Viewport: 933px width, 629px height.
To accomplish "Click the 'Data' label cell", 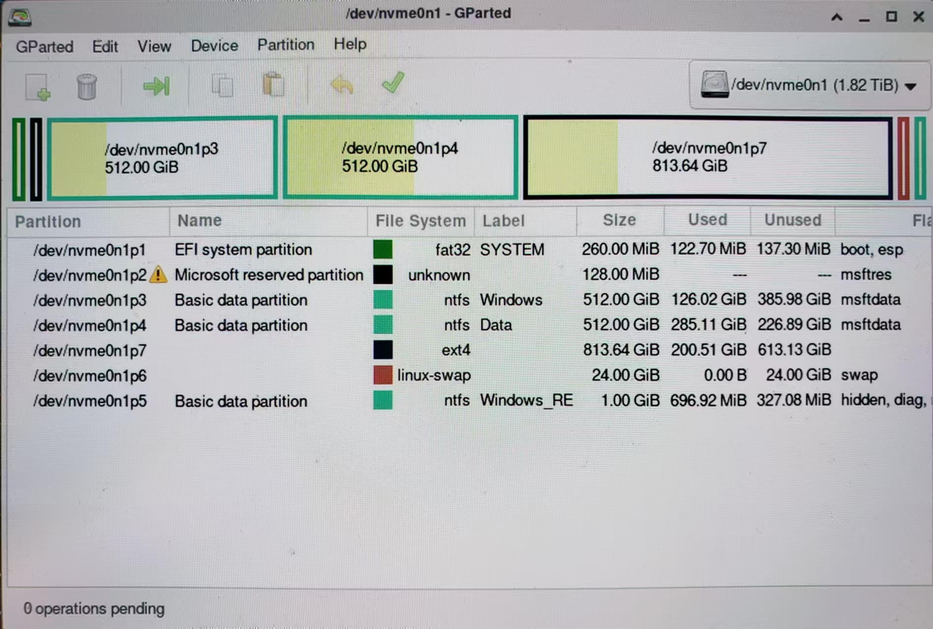I will point(496,325).
